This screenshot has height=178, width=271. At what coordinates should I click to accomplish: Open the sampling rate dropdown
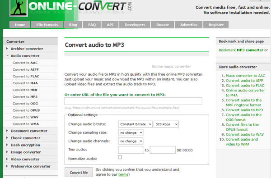point(131,132)
